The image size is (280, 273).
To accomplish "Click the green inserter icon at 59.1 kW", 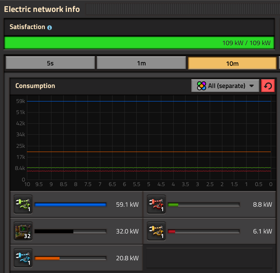I will tap(23, 204).
